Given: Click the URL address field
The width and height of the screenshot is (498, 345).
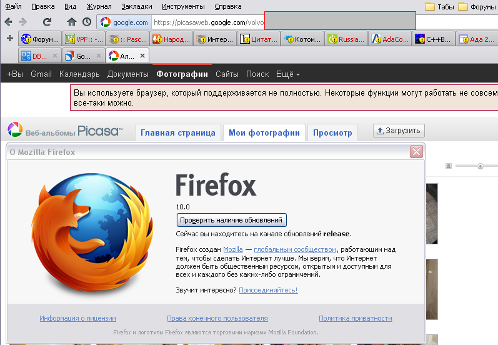Looking at the screenshot, I should [206, 22].
